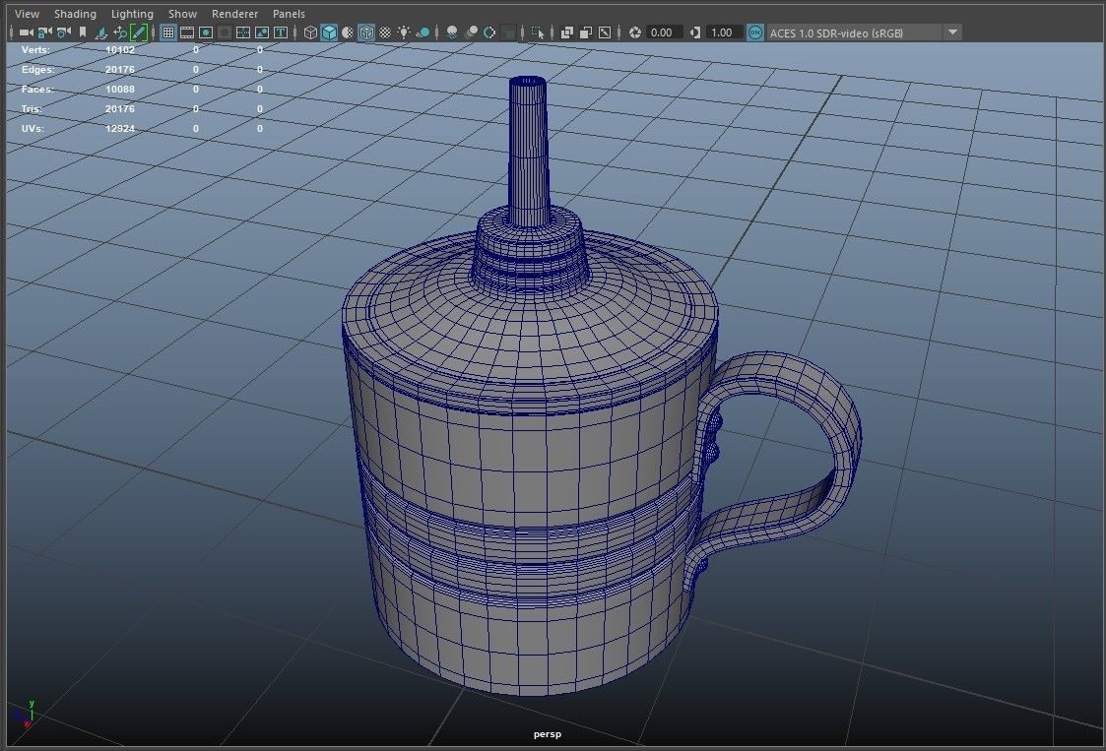Toggle the Safe Title icon

click(280, 32)
